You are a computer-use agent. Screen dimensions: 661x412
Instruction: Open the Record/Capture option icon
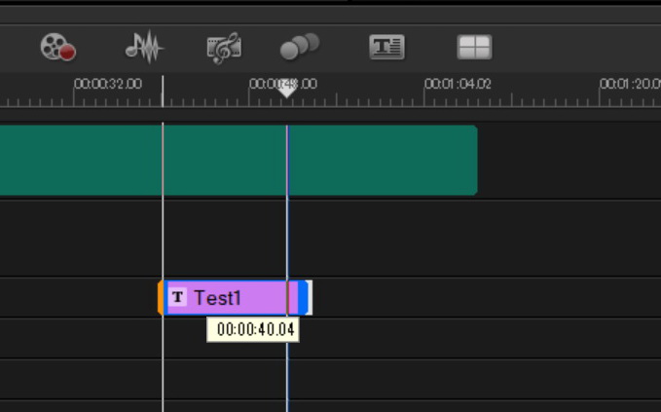(57, 47)
